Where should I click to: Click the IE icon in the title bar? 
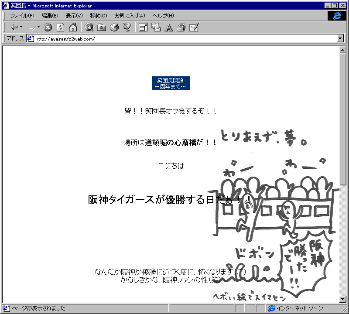point(6,6)
